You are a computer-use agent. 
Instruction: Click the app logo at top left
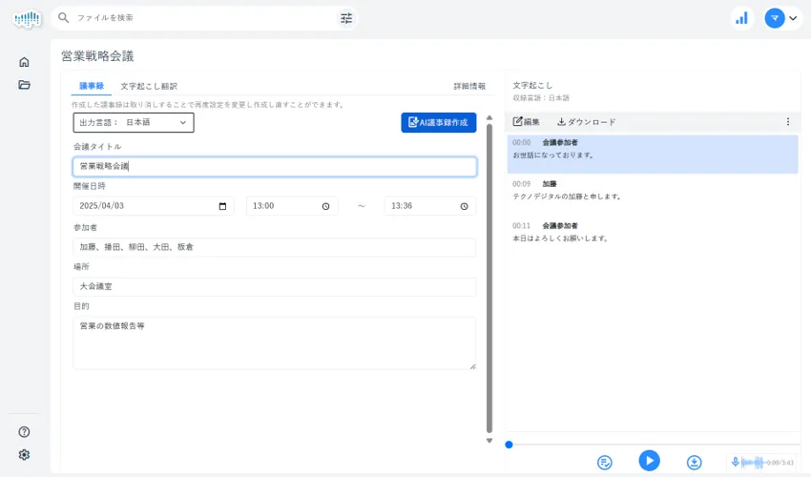[27, 19]
